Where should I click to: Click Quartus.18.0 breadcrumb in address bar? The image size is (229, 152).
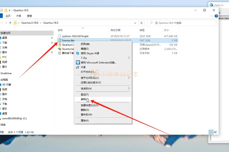pyautogui.click(x=51, y=23)
